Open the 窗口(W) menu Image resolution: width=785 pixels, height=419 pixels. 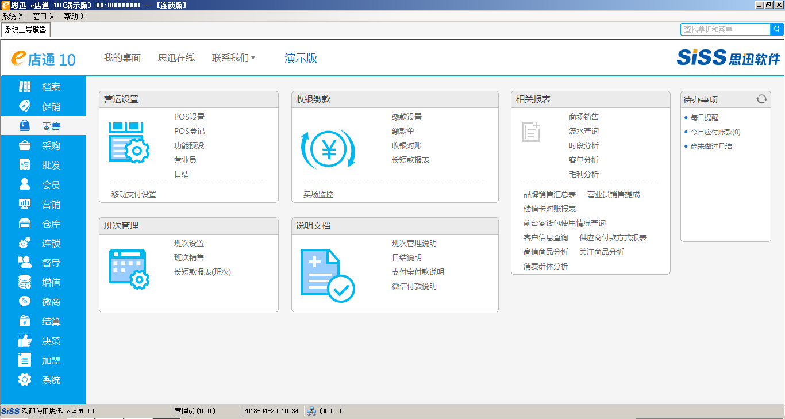click(44, 16)
